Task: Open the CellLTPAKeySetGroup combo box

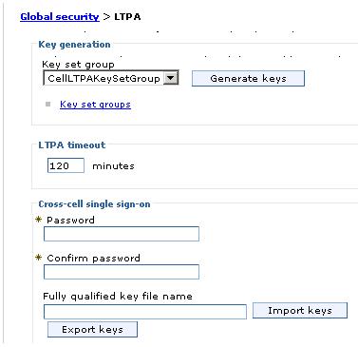Action: pyautogui.click(x=111, y=78)
